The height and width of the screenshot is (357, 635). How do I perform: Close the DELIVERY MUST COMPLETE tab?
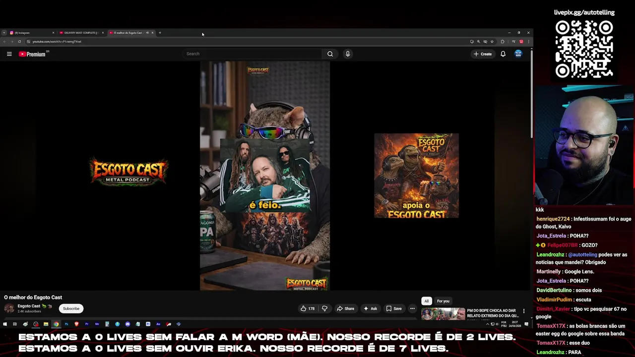click(x=103, y=33)
